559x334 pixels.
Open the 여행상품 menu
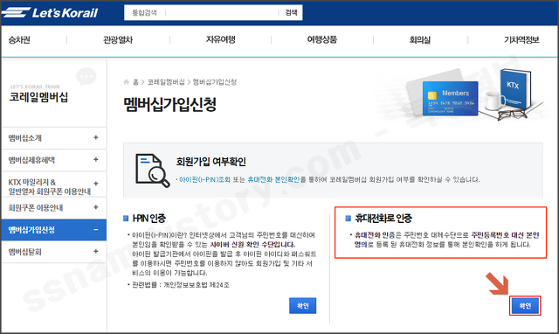click(x=322, y=39)
